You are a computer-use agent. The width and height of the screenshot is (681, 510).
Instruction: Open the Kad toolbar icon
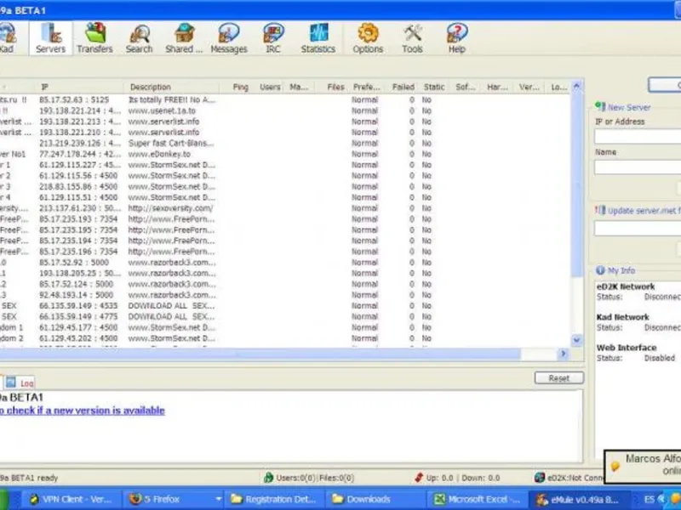(8, 37)
